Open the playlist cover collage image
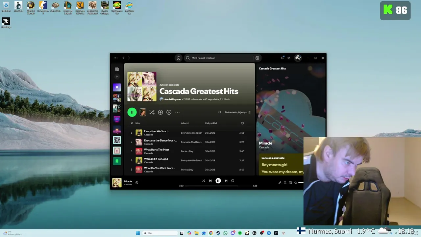 (142, 87)
